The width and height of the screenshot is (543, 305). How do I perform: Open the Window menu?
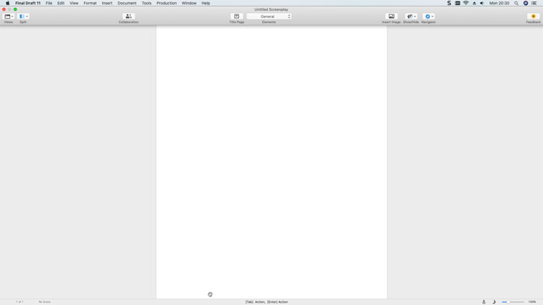pyautogui.click(x=189, y=3)
